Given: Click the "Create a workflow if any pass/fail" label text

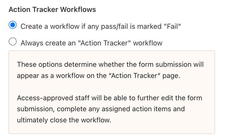Looking at the screenshot, I should [101, 26].
